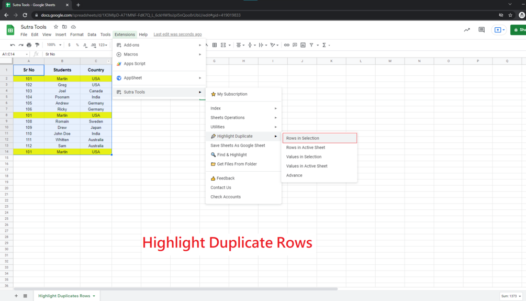Select Apps Script menu entry
The image size is (526, 301).
click(x=159, y=63)
